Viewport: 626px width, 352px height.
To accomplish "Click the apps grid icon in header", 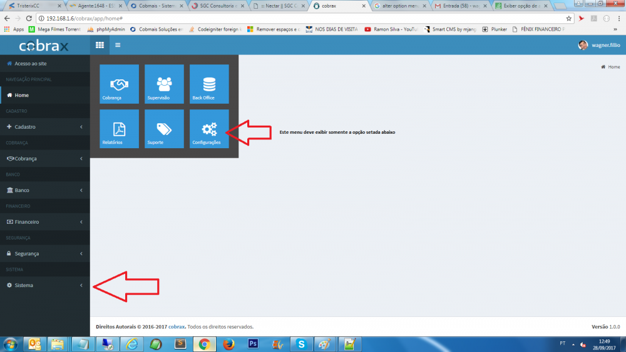I will 100,45.
